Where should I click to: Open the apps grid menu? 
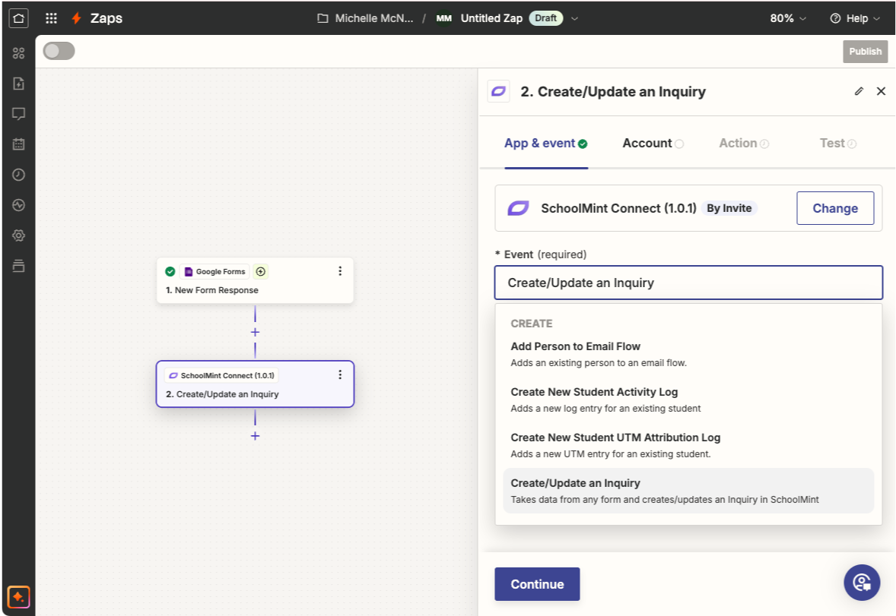pos(52,18)
